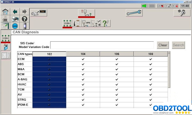Click the ECM row label
This screenshot has height=115, width=192.
(x=21, y=59)
